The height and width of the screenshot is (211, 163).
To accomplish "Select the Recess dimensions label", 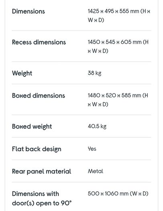I will point(39,42).
